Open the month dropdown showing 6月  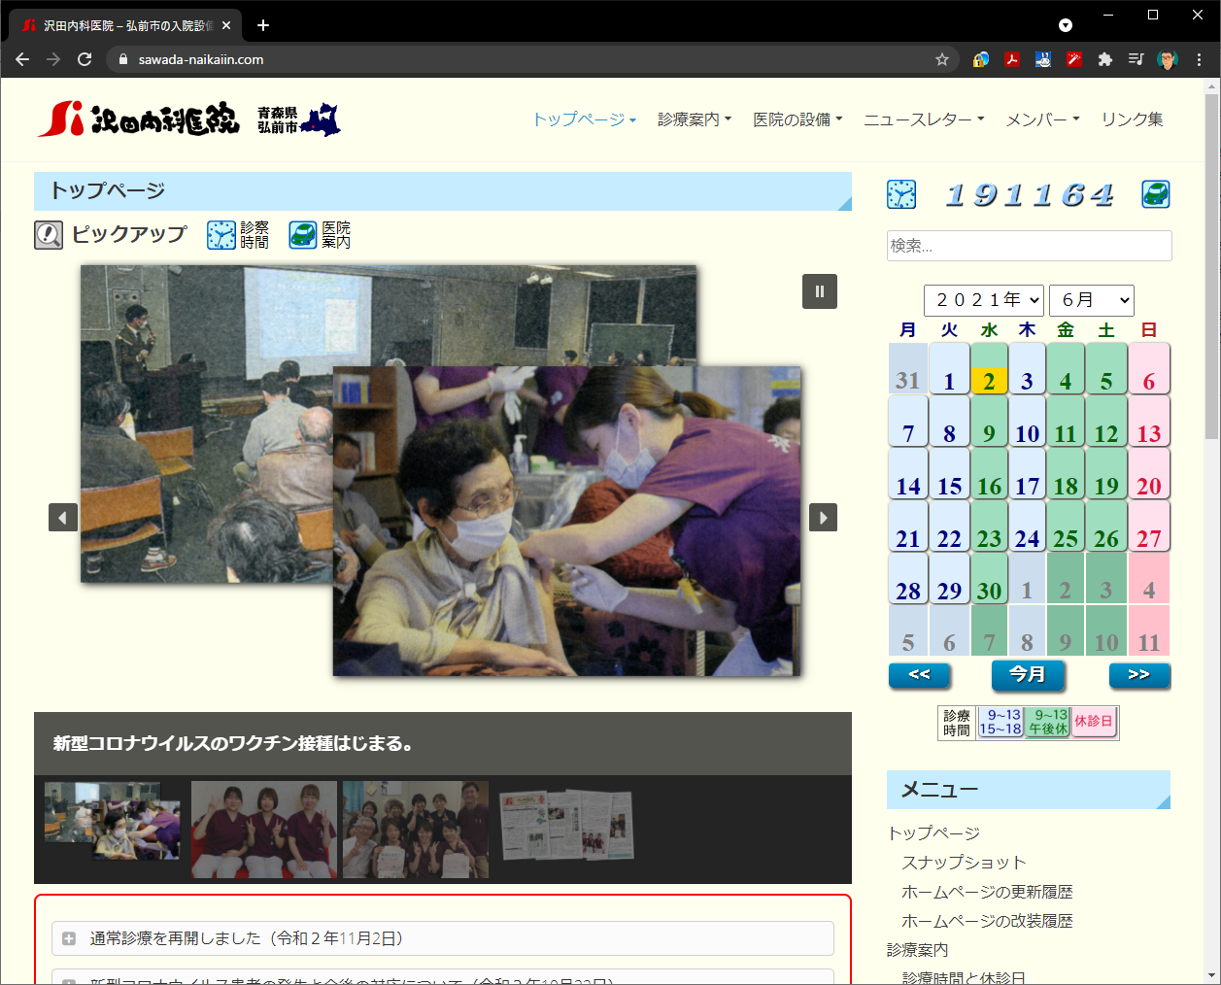coord(1091,300)
